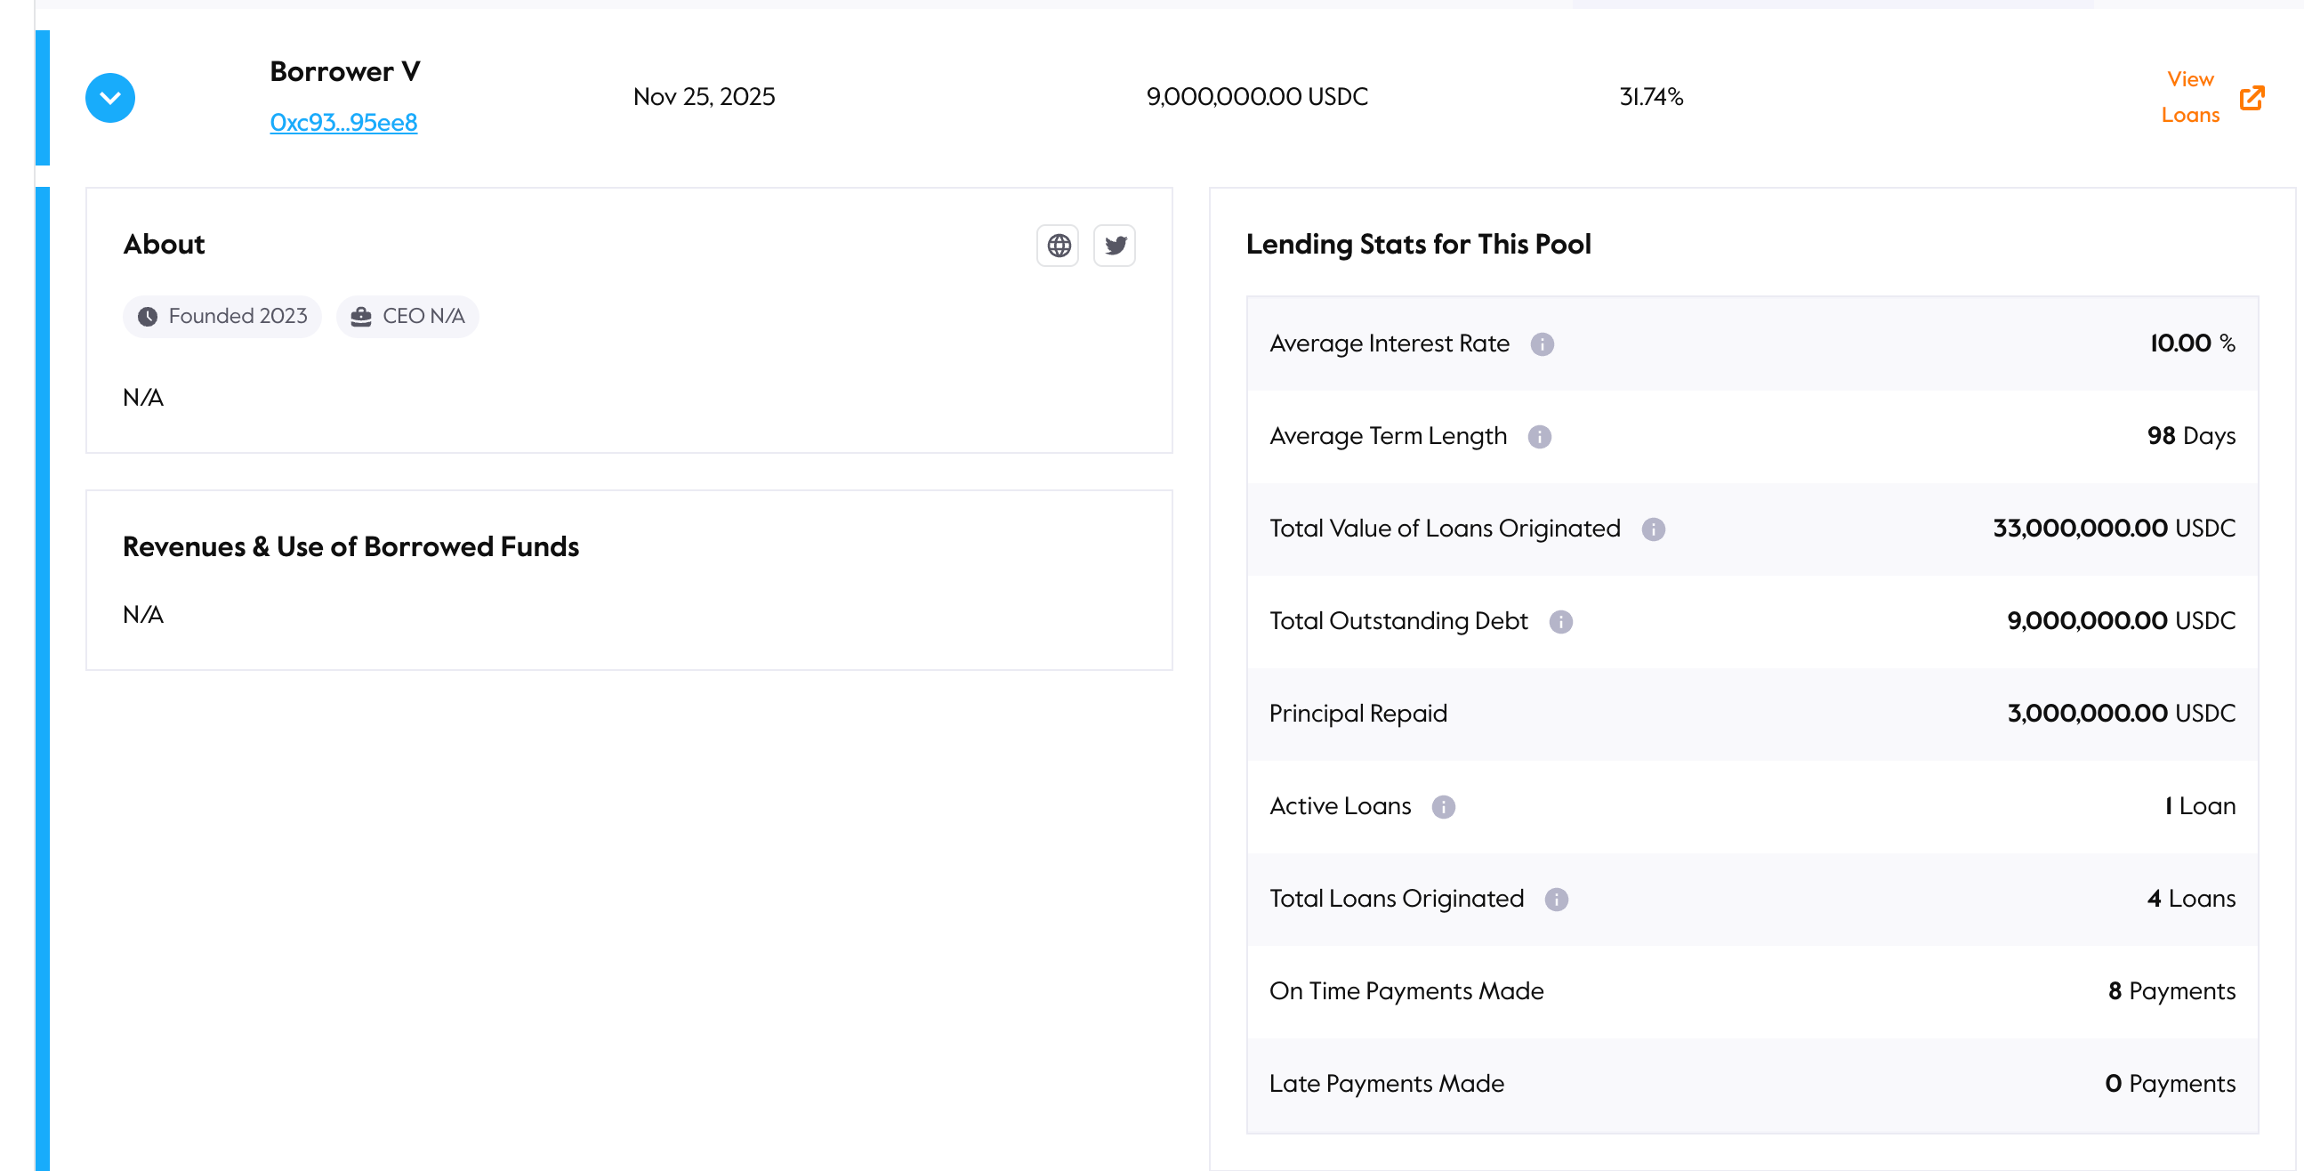Click the Lending Stats for This Pool heading
This screenshot has width=2304, height=1171.
pyautogui.click(x=1418, y=244)
